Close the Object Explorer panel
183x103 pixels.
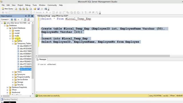click(32, 16)
